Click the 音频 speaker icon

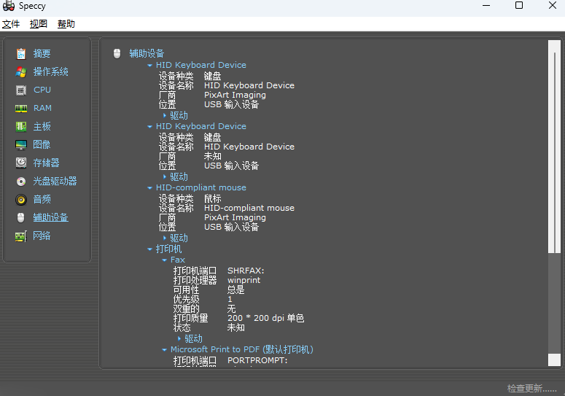coord(21,199)
